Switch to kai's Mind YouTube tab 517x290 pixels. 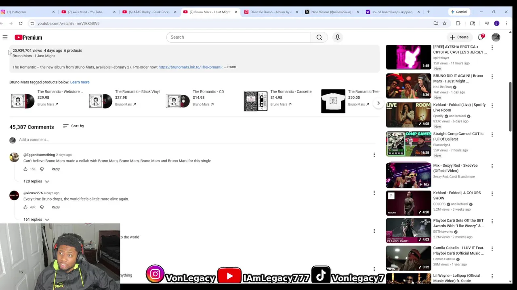pos(88,12)
